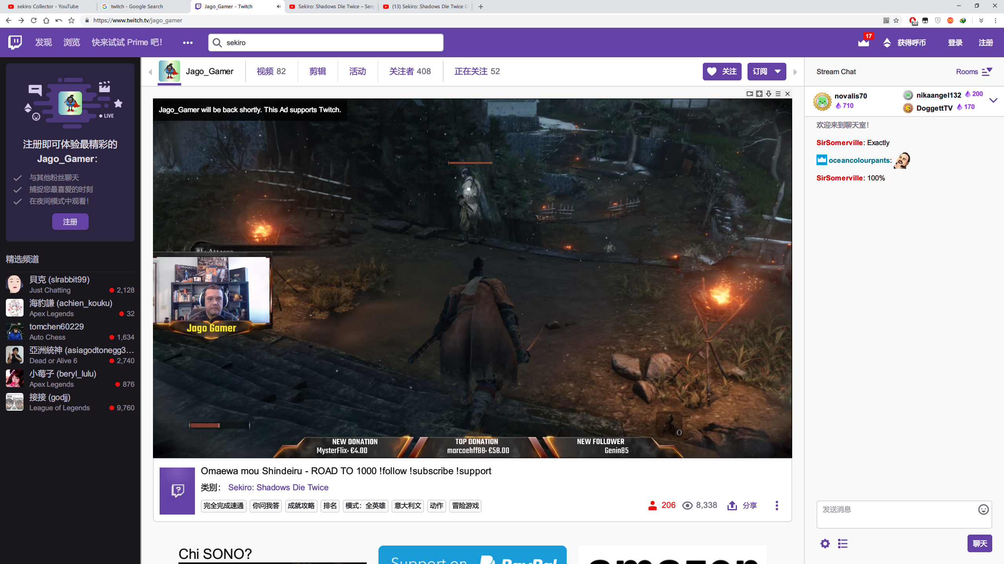Image resolution: width=1004 pixels, height=564 pixels.
Task: Click the 获得呼币 bits icon
Action: click(x=887, y=42)
